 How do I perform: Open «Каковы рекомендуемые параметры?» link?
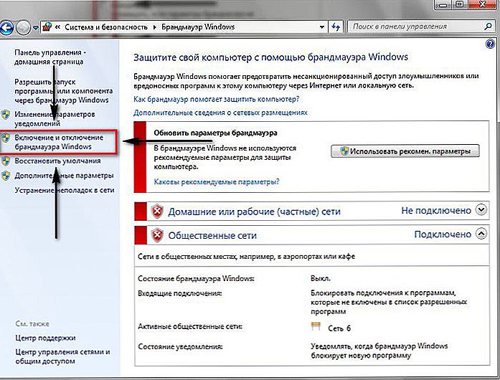[217, 181]
